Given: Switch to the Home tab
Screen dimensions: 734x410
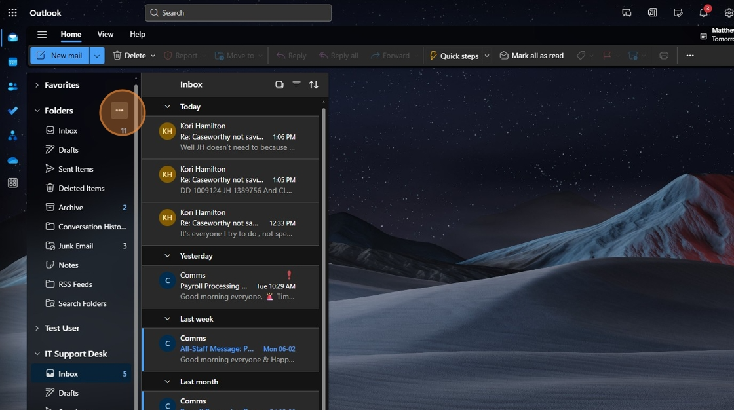Looking at the screenshot, I should point(71,34).
